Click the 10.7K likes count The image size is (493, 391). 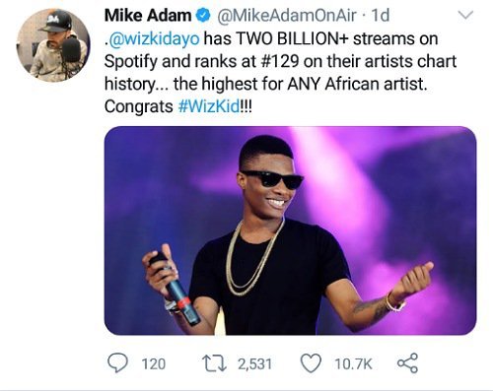coord(353,364)
